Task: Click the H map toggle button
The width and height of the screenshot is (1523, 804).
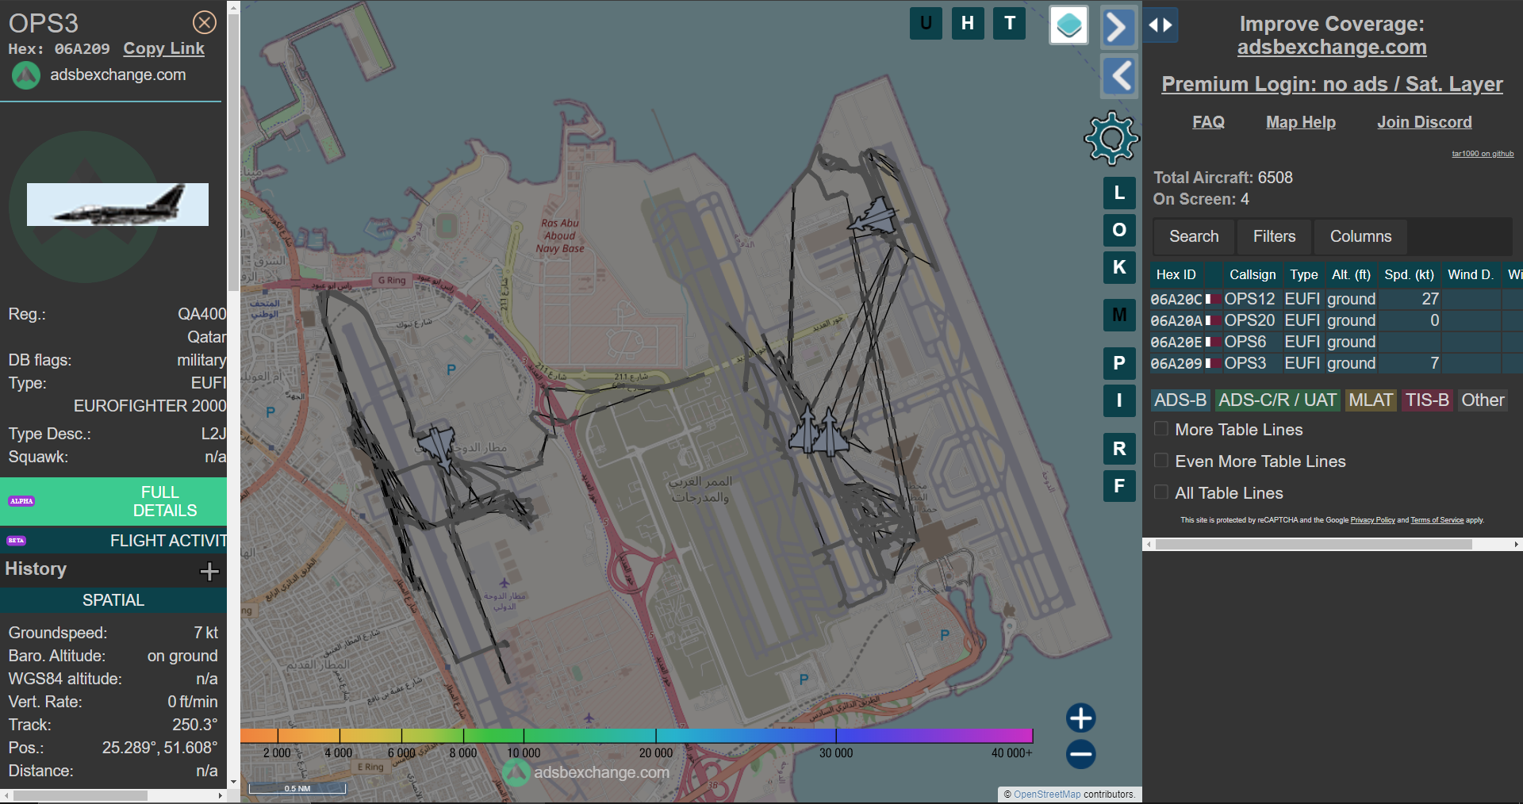Action: [968, 23]
